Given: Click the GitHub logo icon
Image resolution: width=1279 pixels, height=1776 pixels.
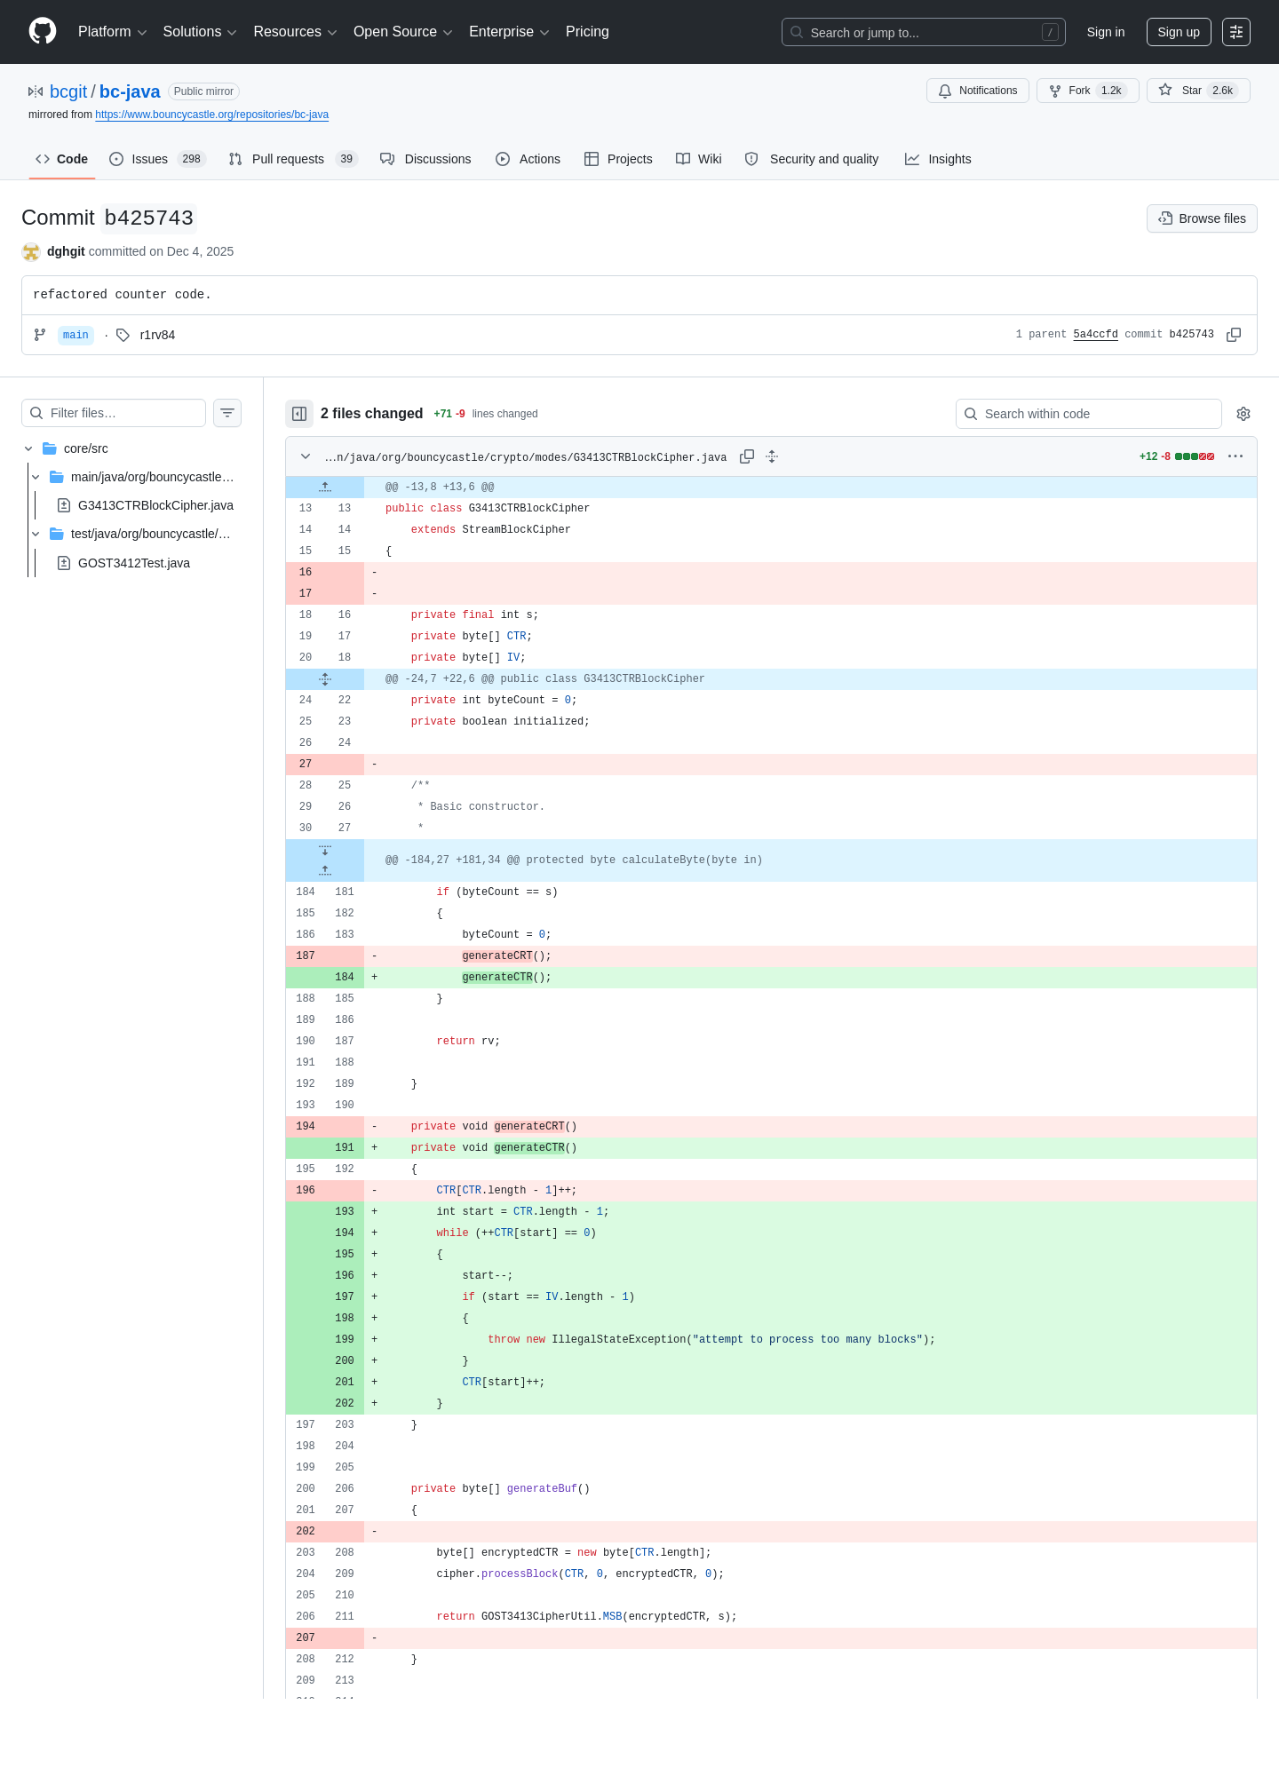Looking at the screenshot, I should point(43,31).
